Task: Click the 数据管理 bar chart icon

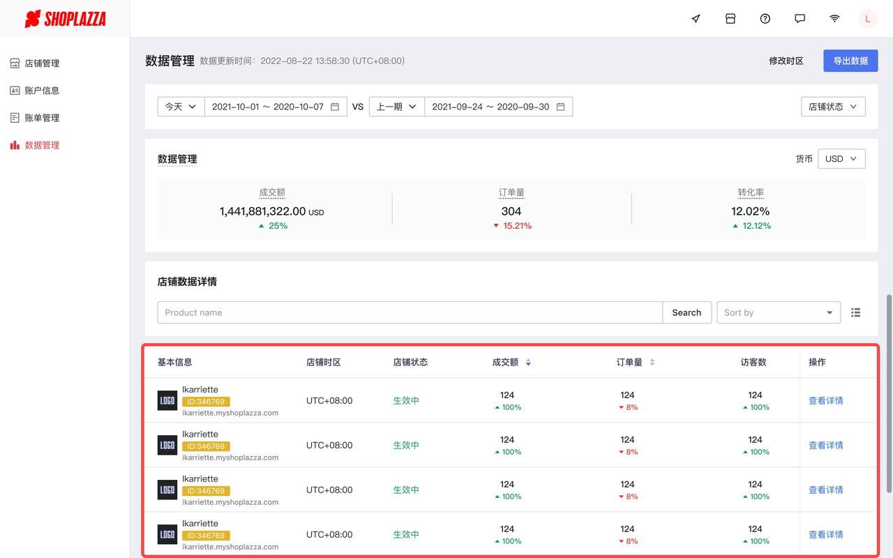Action: pyautogui.click(x=15, y=145)
